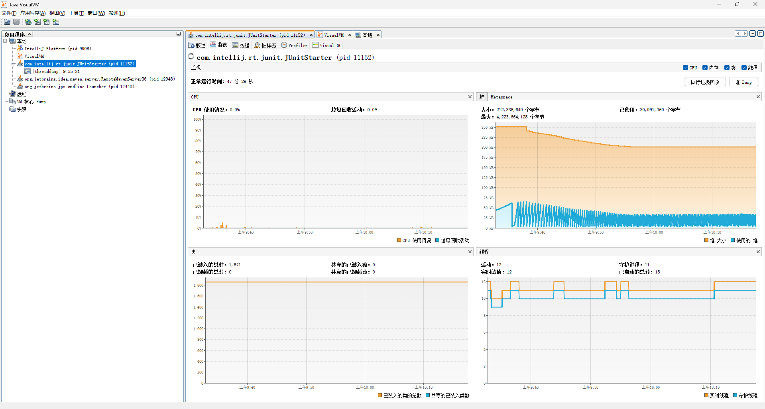Click the Load Snapshot toolbar icon
The width and height of the screenshot is (765, 409).
(7, 22)
